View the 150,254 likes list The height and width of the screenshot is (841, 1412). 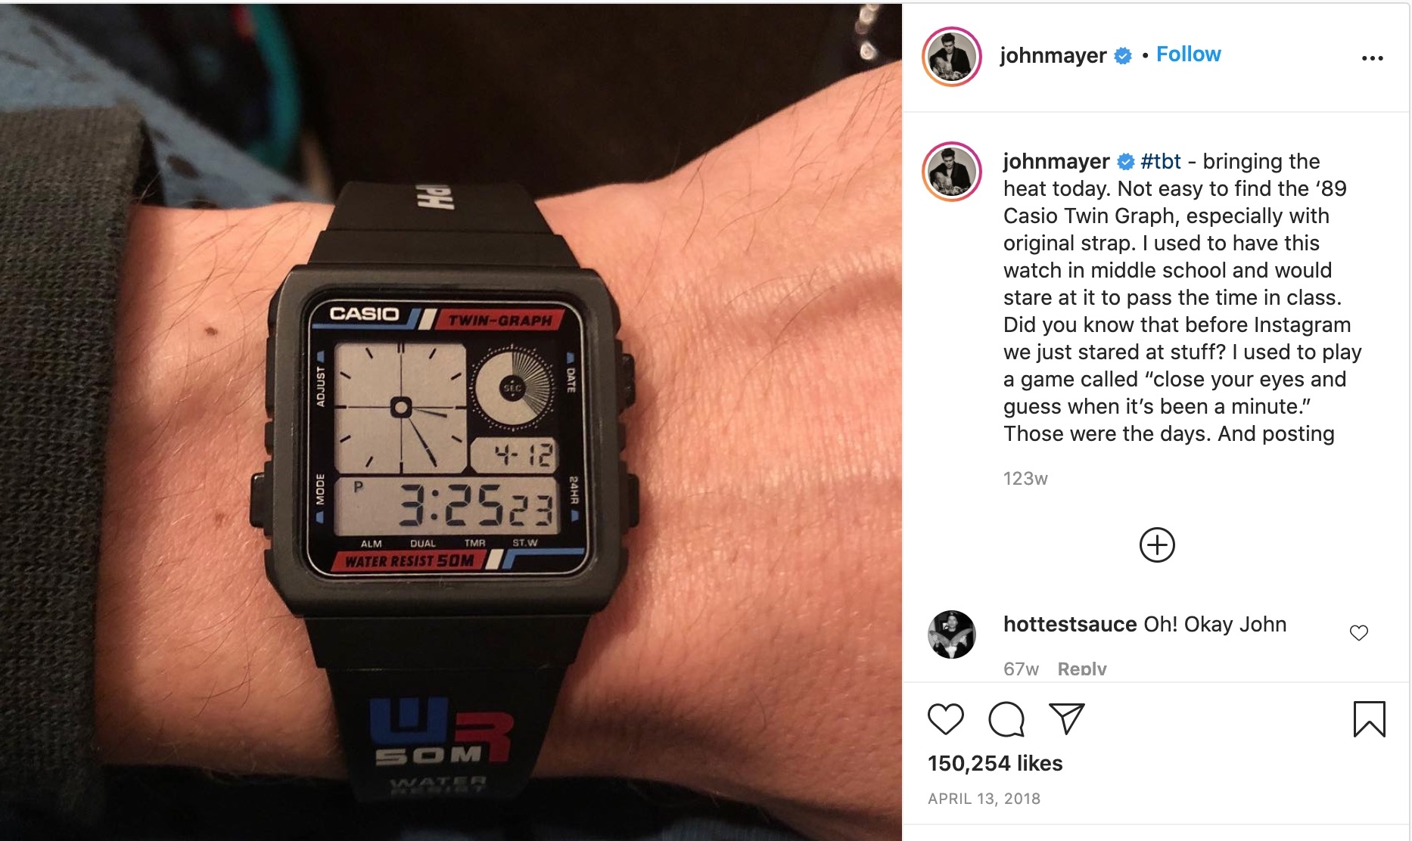point(995,763)
